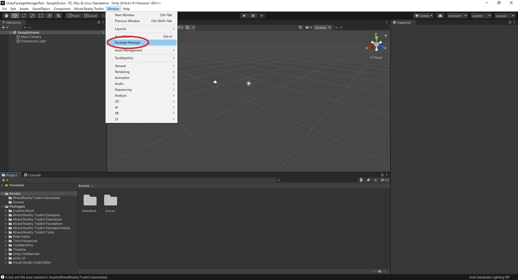Viewport: 518px width, 280px height.
Task: Open Hierarchy create plus dropdown
Action: click(5, 28)
